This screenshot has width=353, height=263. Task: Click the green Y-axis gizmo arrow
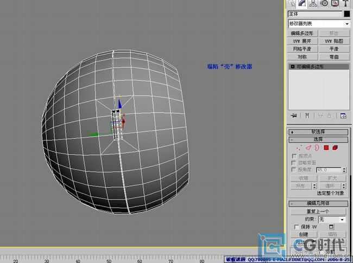pos(93,134)
